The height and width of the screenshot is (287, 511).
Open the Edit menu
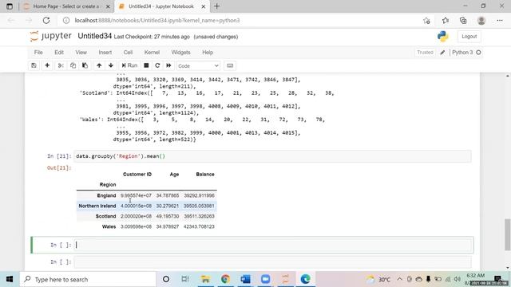[x=59, y=53]
